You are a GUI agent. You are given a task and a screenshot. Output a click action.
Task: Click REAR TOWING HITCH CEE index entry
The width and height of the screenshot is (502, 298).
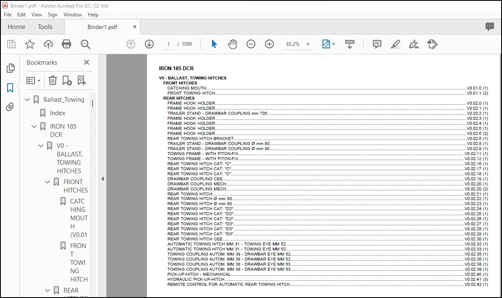point(328,239)
